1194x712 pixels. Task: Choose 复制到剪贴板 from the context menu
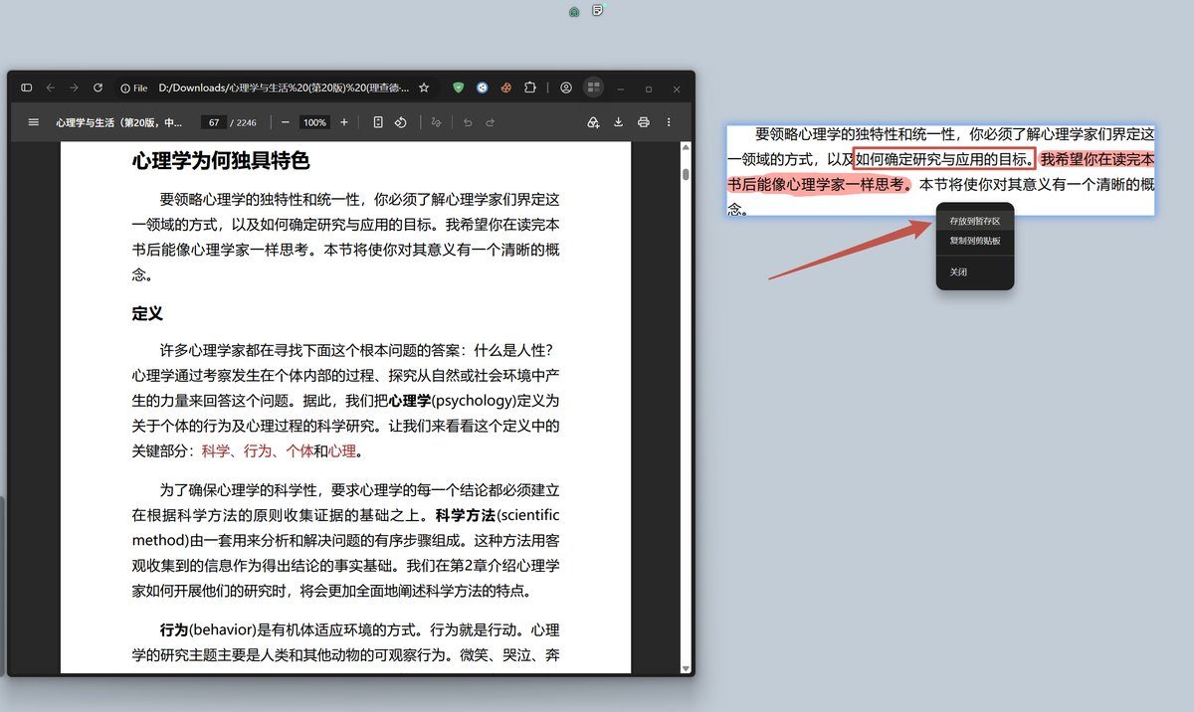coord(974,241)
